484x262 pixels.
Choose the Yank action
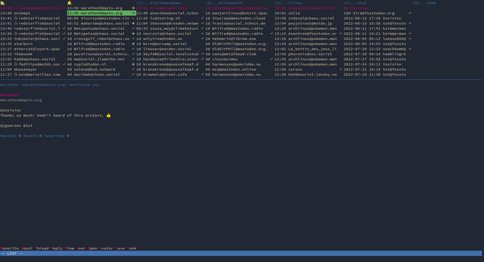(132, 248)
